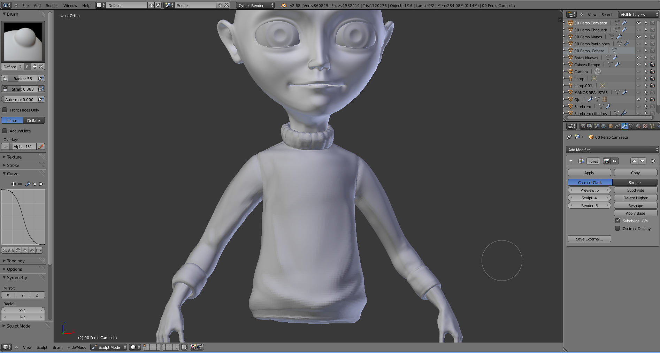Image resolution: width=660 pixels, height=353 pixels.
Task: Enable the Optimal Display checkbox
Action: tap(617, 228)
